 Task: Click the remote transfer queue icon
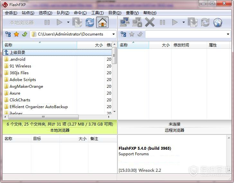point(193,22)
